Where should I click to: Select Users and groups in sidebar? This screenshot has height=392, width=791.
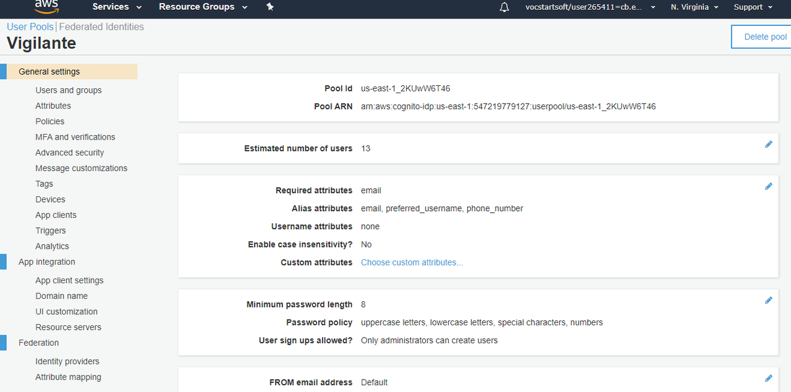click(69, 90)
